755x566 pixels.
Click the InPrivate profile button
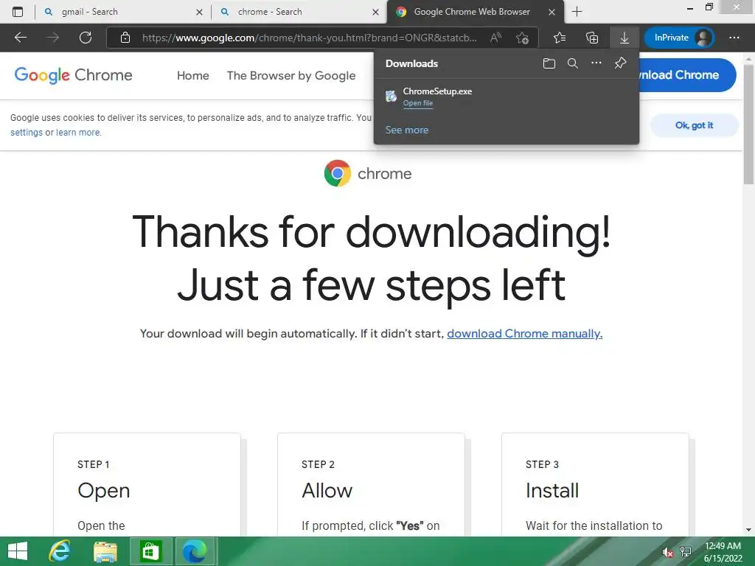tap(679, 38)
